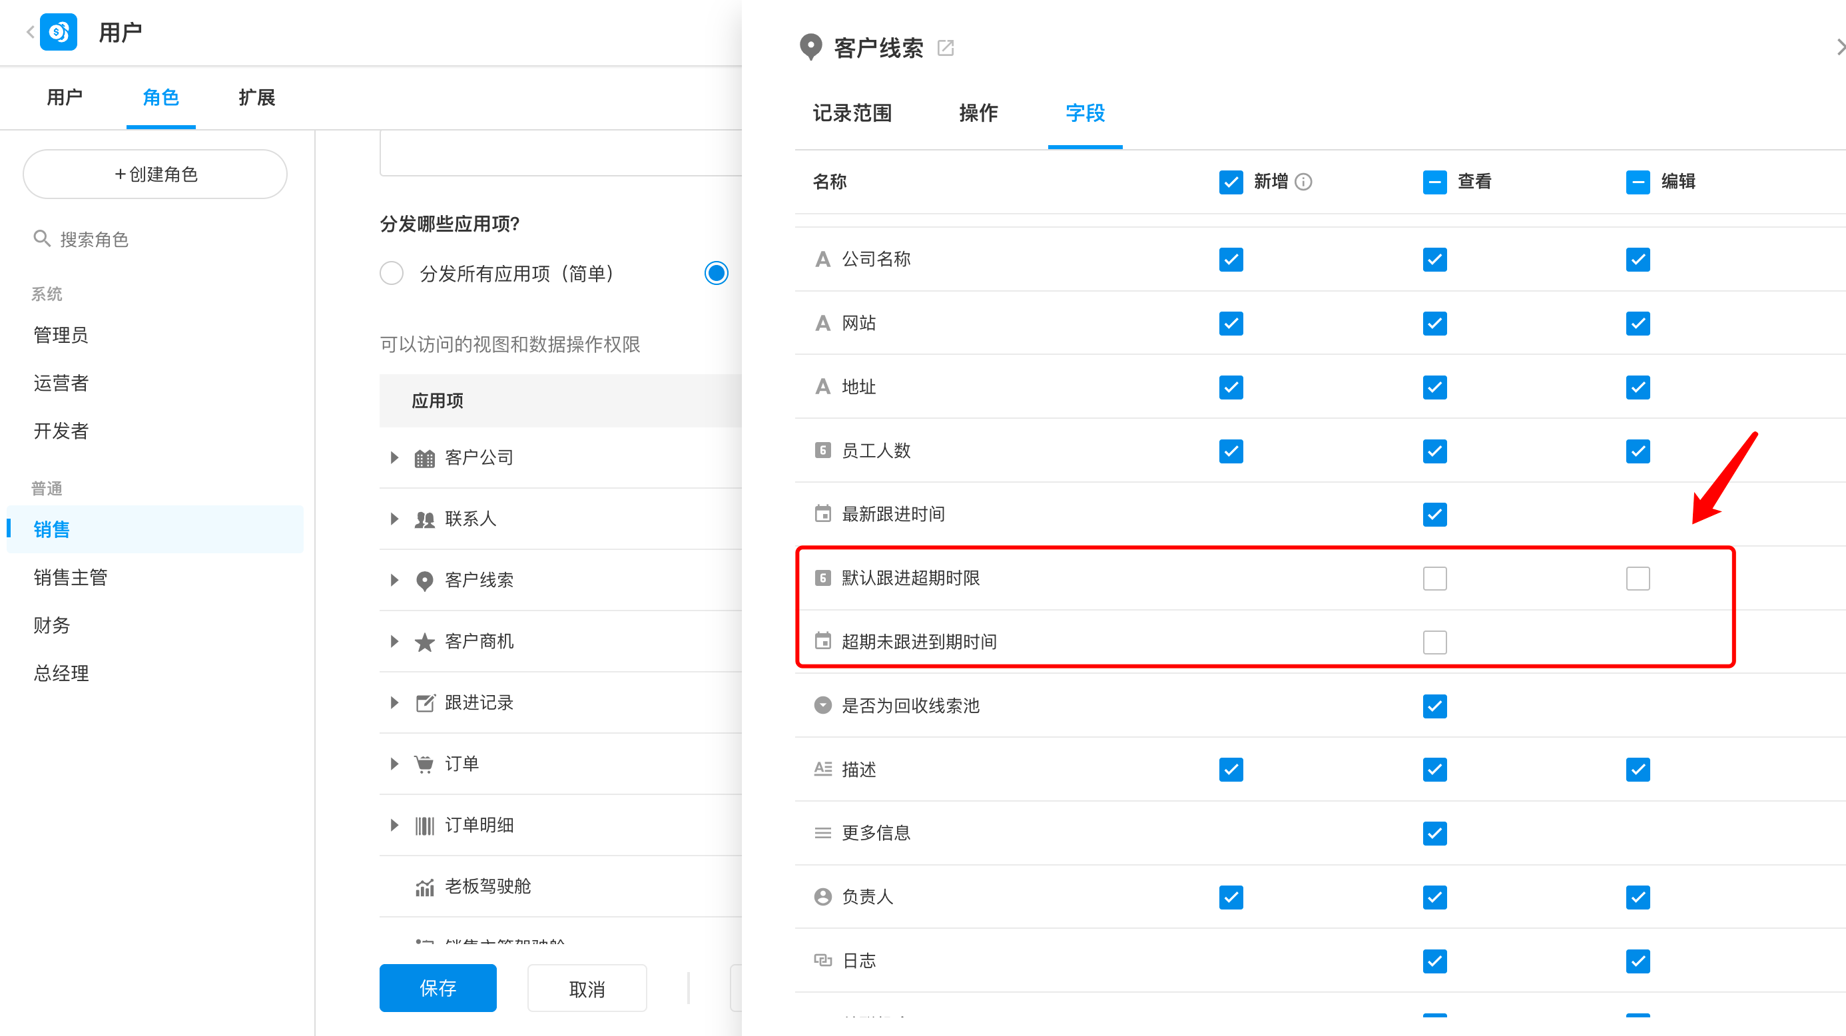
Task: Select 分发所有应用项（简单）radio option
Action: coord(392,273)
